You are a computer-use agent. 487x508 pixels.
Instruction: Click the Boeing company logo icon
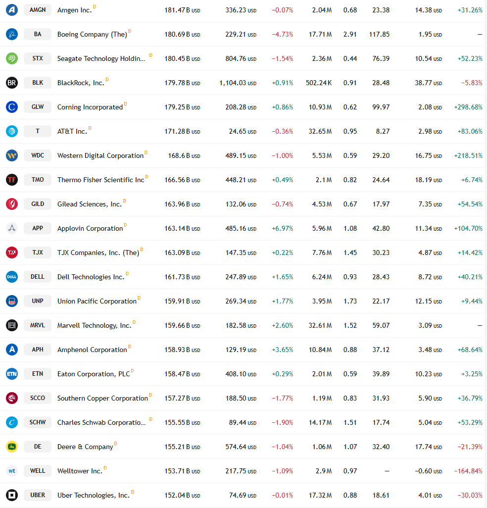click(x=12, y=34)
